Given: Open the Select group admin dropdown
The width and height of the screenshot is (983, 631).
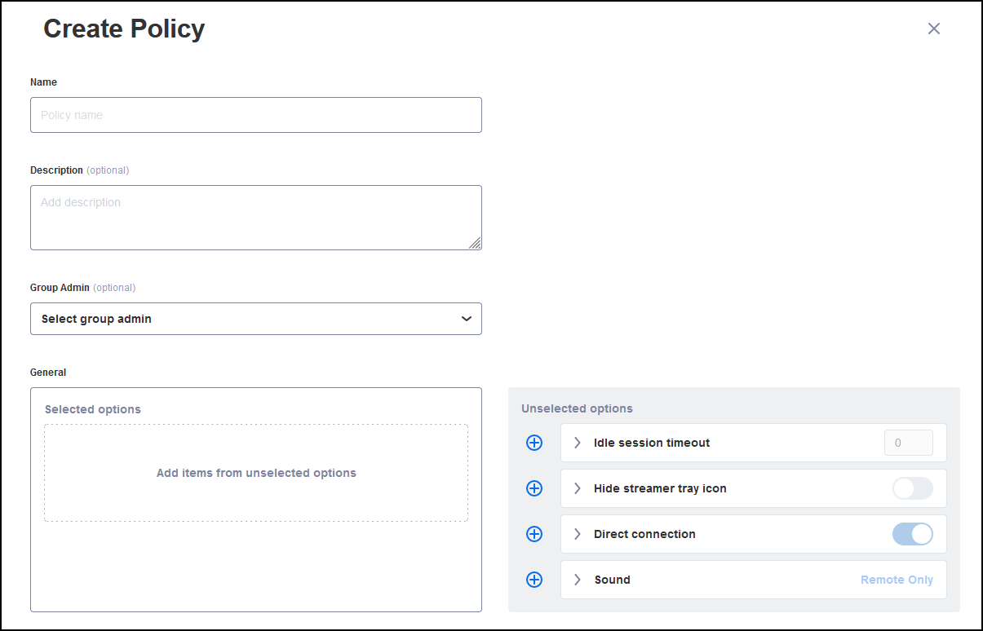Looking at the screenshot, I should coord(256,319).
